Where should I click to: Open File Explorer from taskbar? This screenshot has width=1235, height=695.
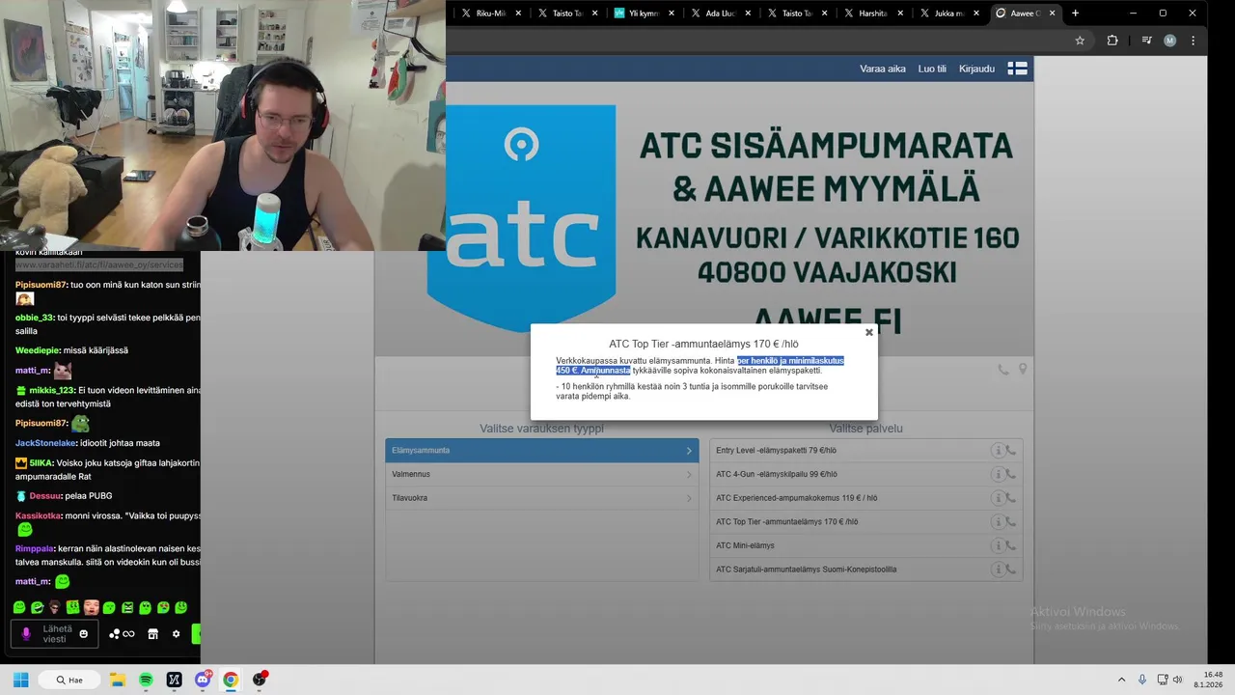coord(117,680)
